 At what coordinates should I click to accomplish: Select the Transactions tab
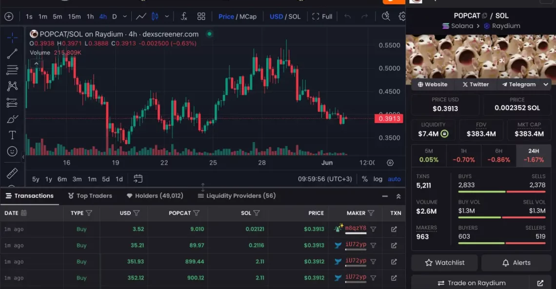(29, 196)
